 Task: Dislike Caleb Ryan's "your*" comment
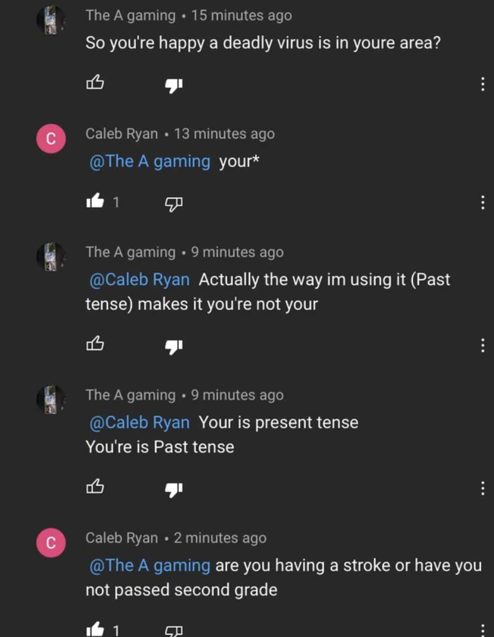174,204
